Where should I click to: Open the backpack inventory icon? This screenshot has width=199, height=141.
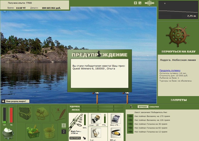coord(25,113)
